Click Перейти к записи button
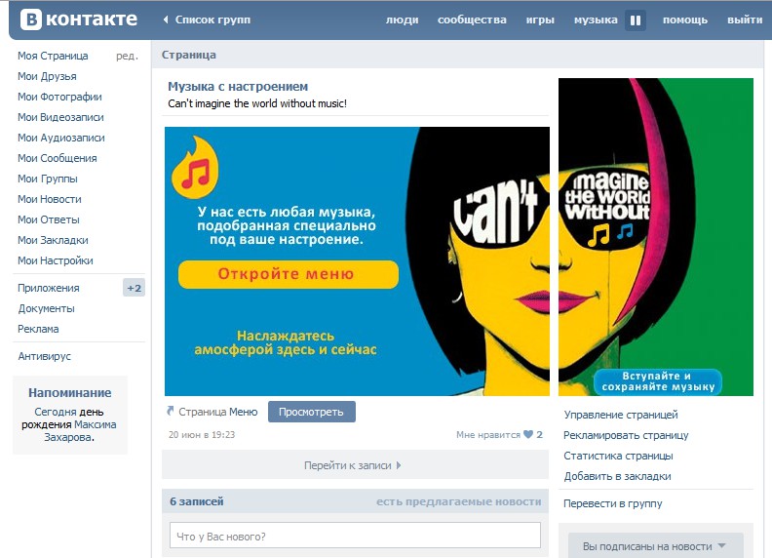Image resolution: width=772 pixels, height=558 pixels. [355, 464]
